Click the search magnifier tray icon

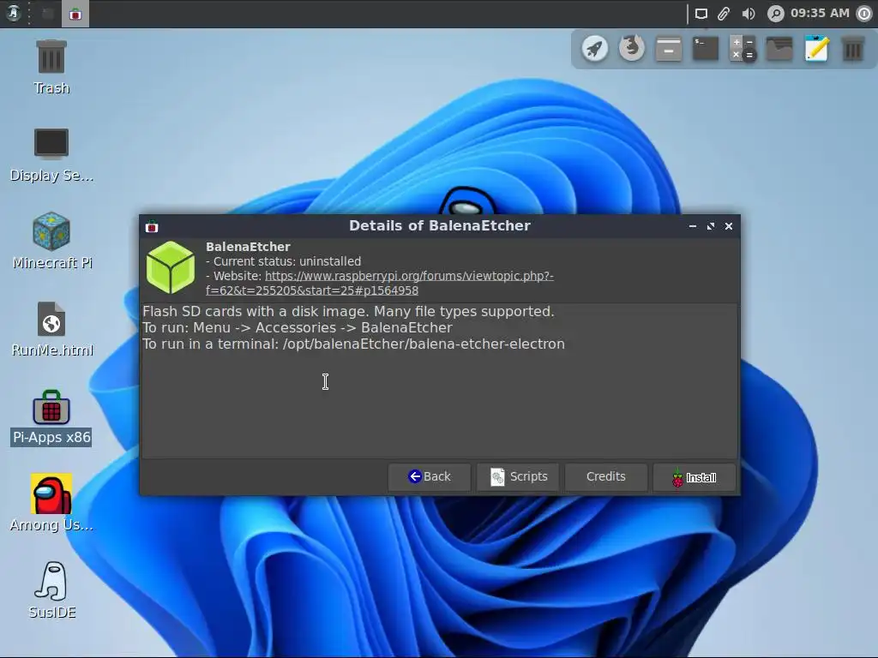tap(775, 14)
